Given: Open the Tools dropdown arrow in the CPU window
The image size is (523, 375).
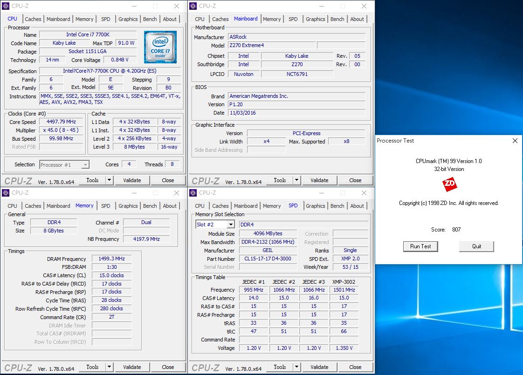Looking at the screenshot, I should [109, 180].
